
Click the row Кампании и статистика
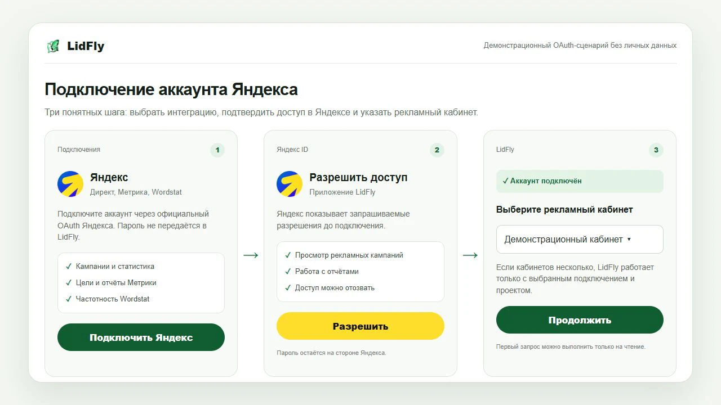[x=141, y=267]
